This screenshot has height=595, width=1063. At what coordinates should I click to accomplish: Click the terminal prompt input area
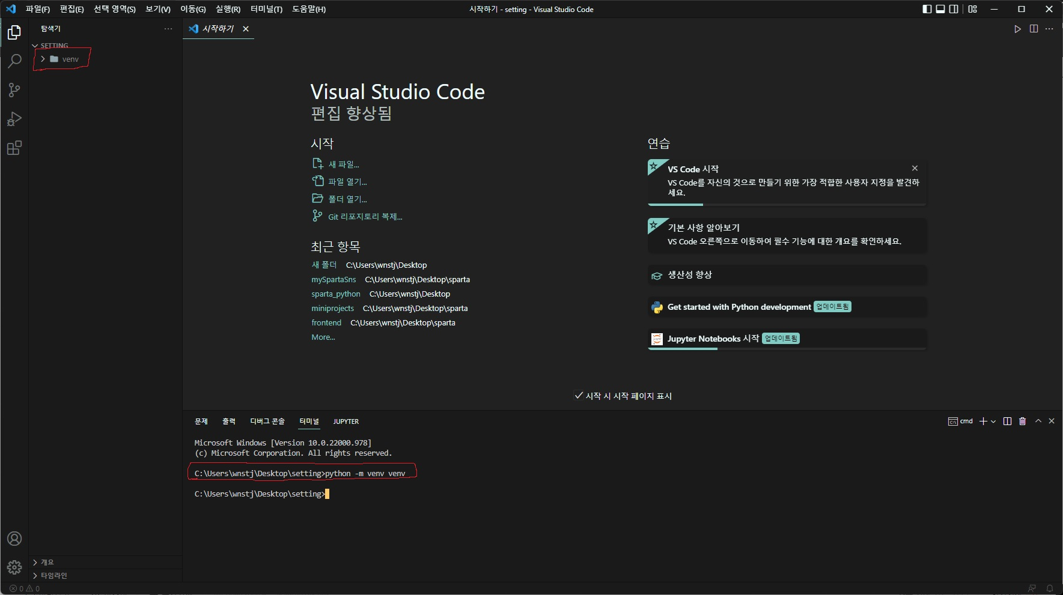[x=327, y=494]
